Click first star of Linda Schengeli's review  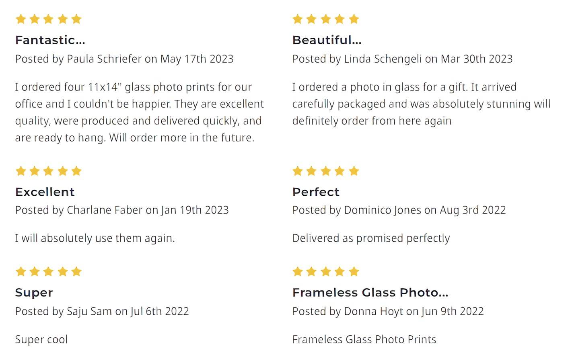tap(298, 19)
